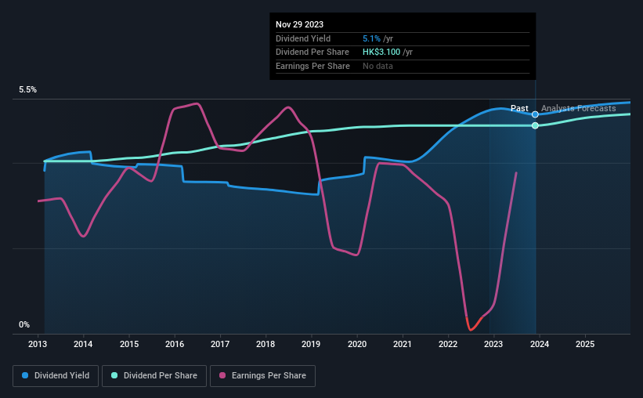Click the 5.1% dividend yield value
The image size is (643, 398).
coord(371,38)
